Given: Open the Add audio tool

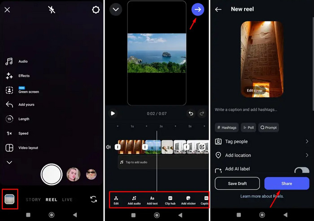Looking at the screenshot, I should pyautogui.click(x=134, y=200).
